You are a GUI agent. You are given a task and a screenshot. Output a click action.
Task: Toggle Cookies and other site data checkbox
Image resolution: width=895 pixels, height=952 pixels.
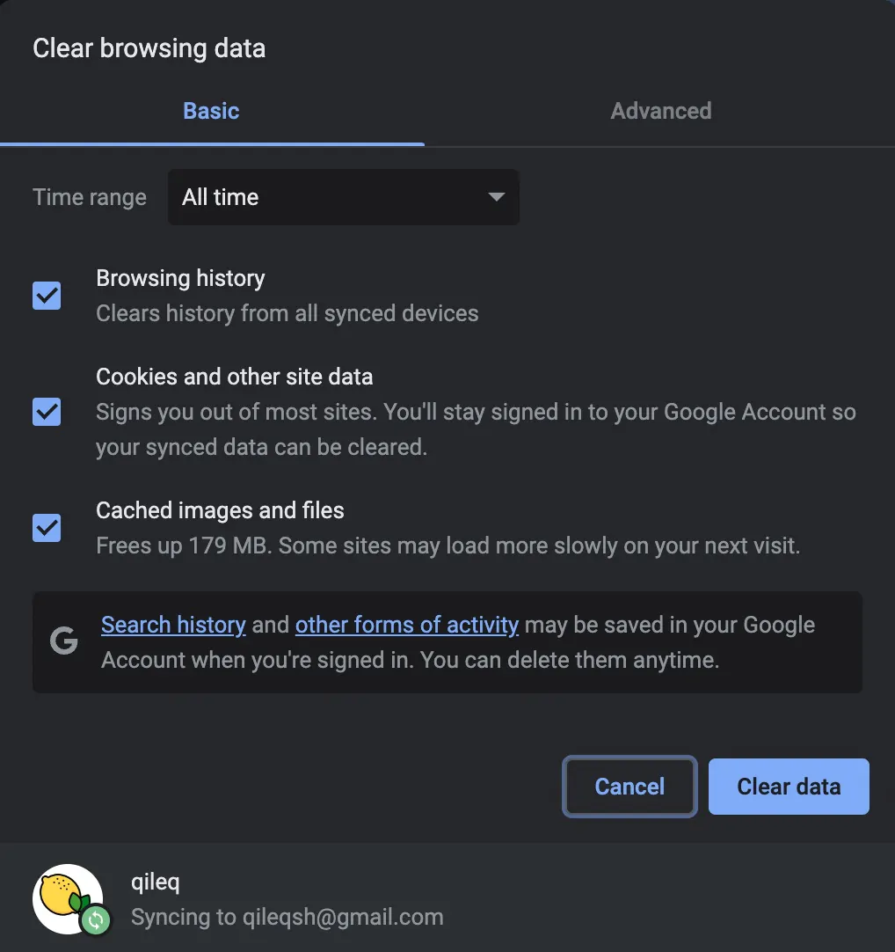point(47,412)
